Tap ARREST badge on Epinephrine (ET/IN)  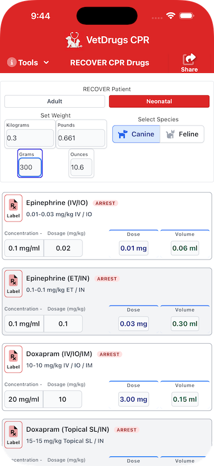tap(107, 279)
